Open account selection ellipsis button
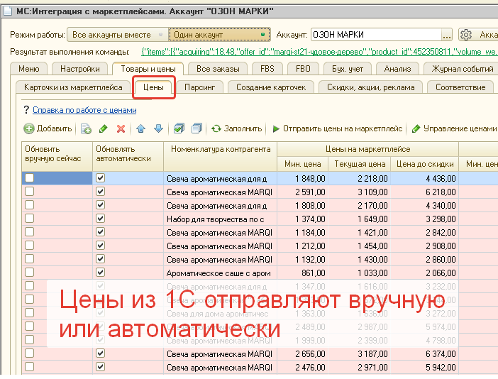The height and width of the screenshot is (379, 498). point(446,35)
